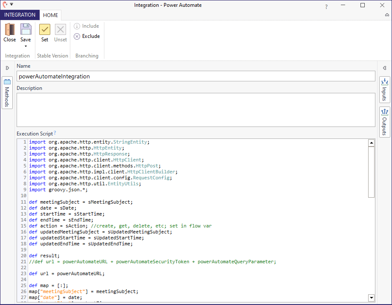Click 'map["date"] = date;' line

[x=55, y=297]
